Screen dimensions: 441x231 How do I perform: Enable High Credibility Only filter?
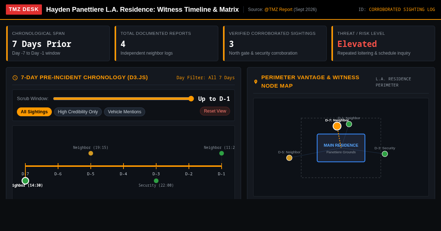(78, 112)
